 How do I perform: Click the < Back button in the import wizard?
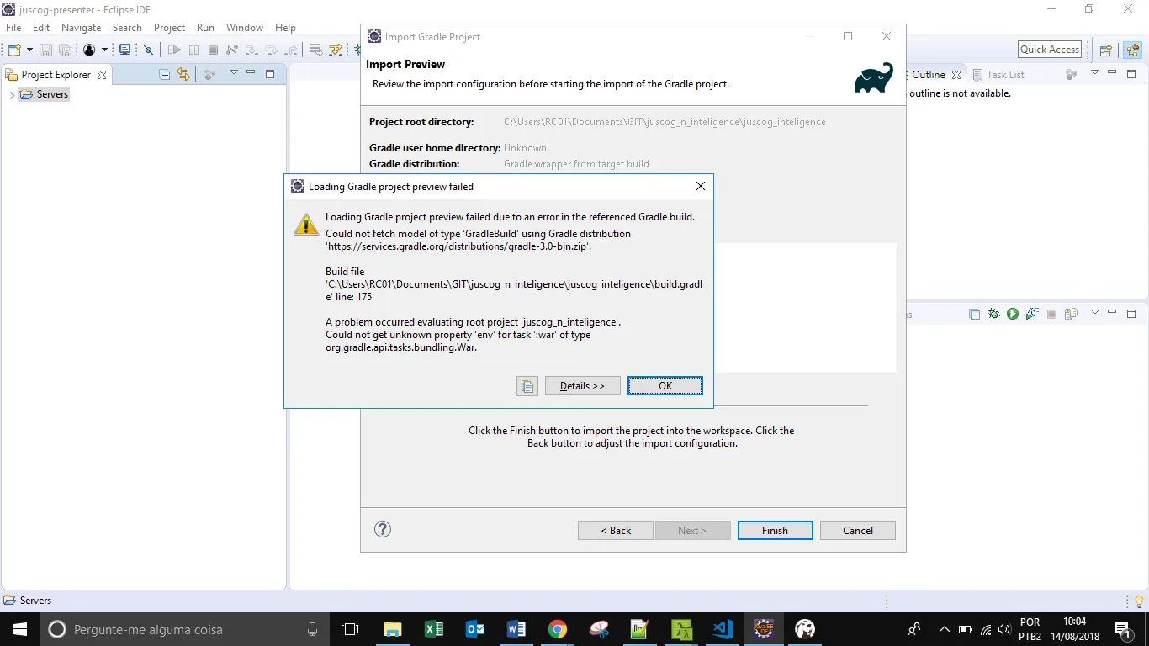(x=616, y=531)
